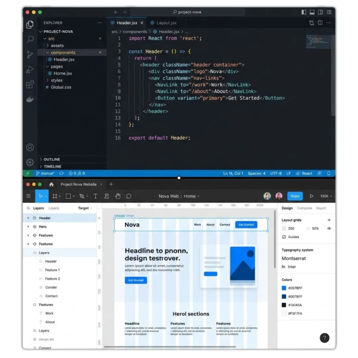Screen dimensions: 358x358
Task: Select the Rectangle shape tool
Action: (x=68, y=196)
